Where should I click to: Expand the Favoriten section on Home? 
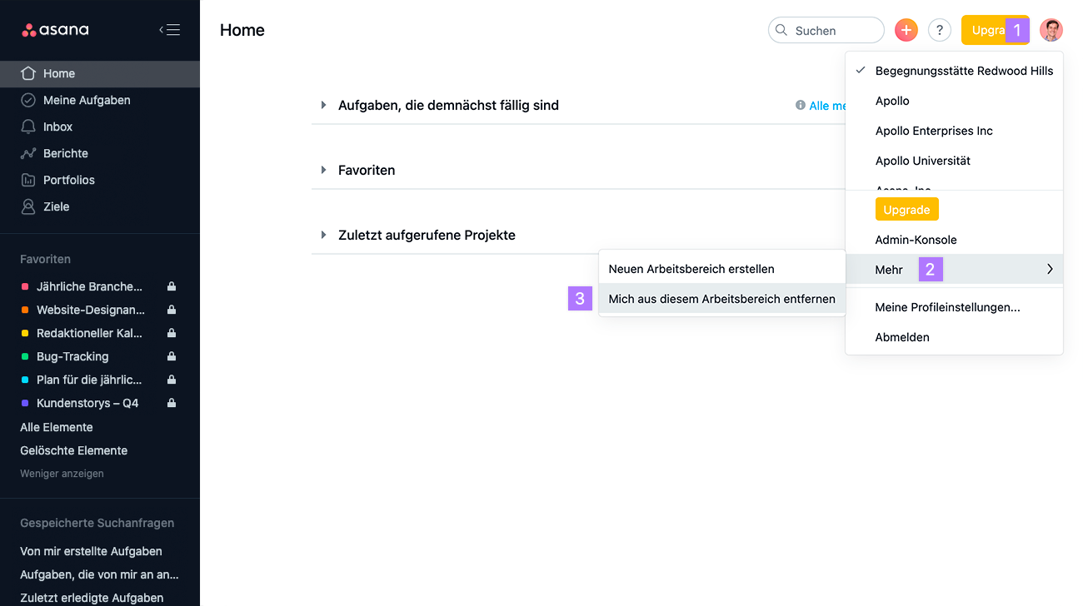coord(323,170)
